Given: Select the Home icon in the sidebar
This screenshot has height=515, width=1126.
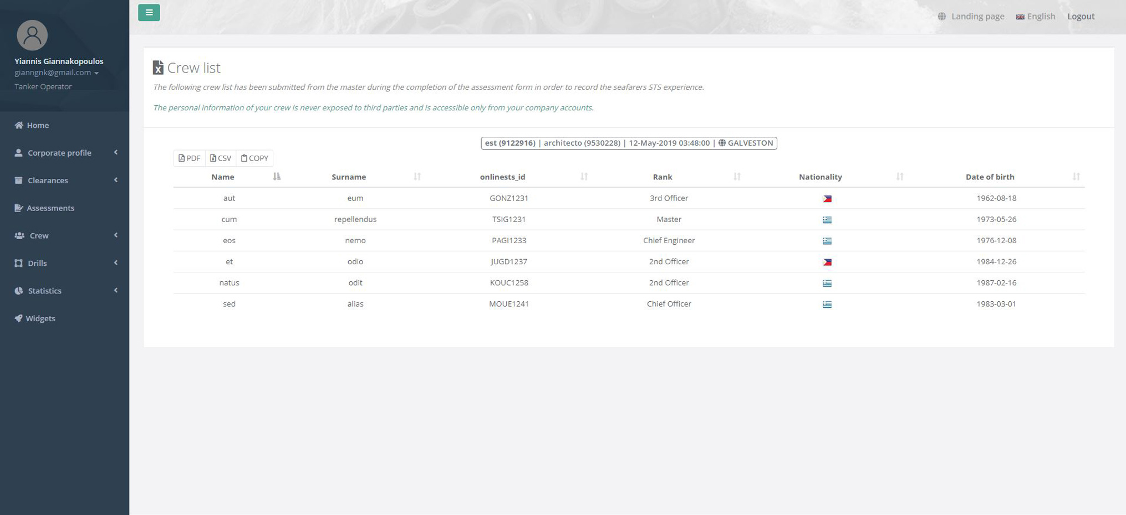Looking at the screenshot, I should 18,125.
